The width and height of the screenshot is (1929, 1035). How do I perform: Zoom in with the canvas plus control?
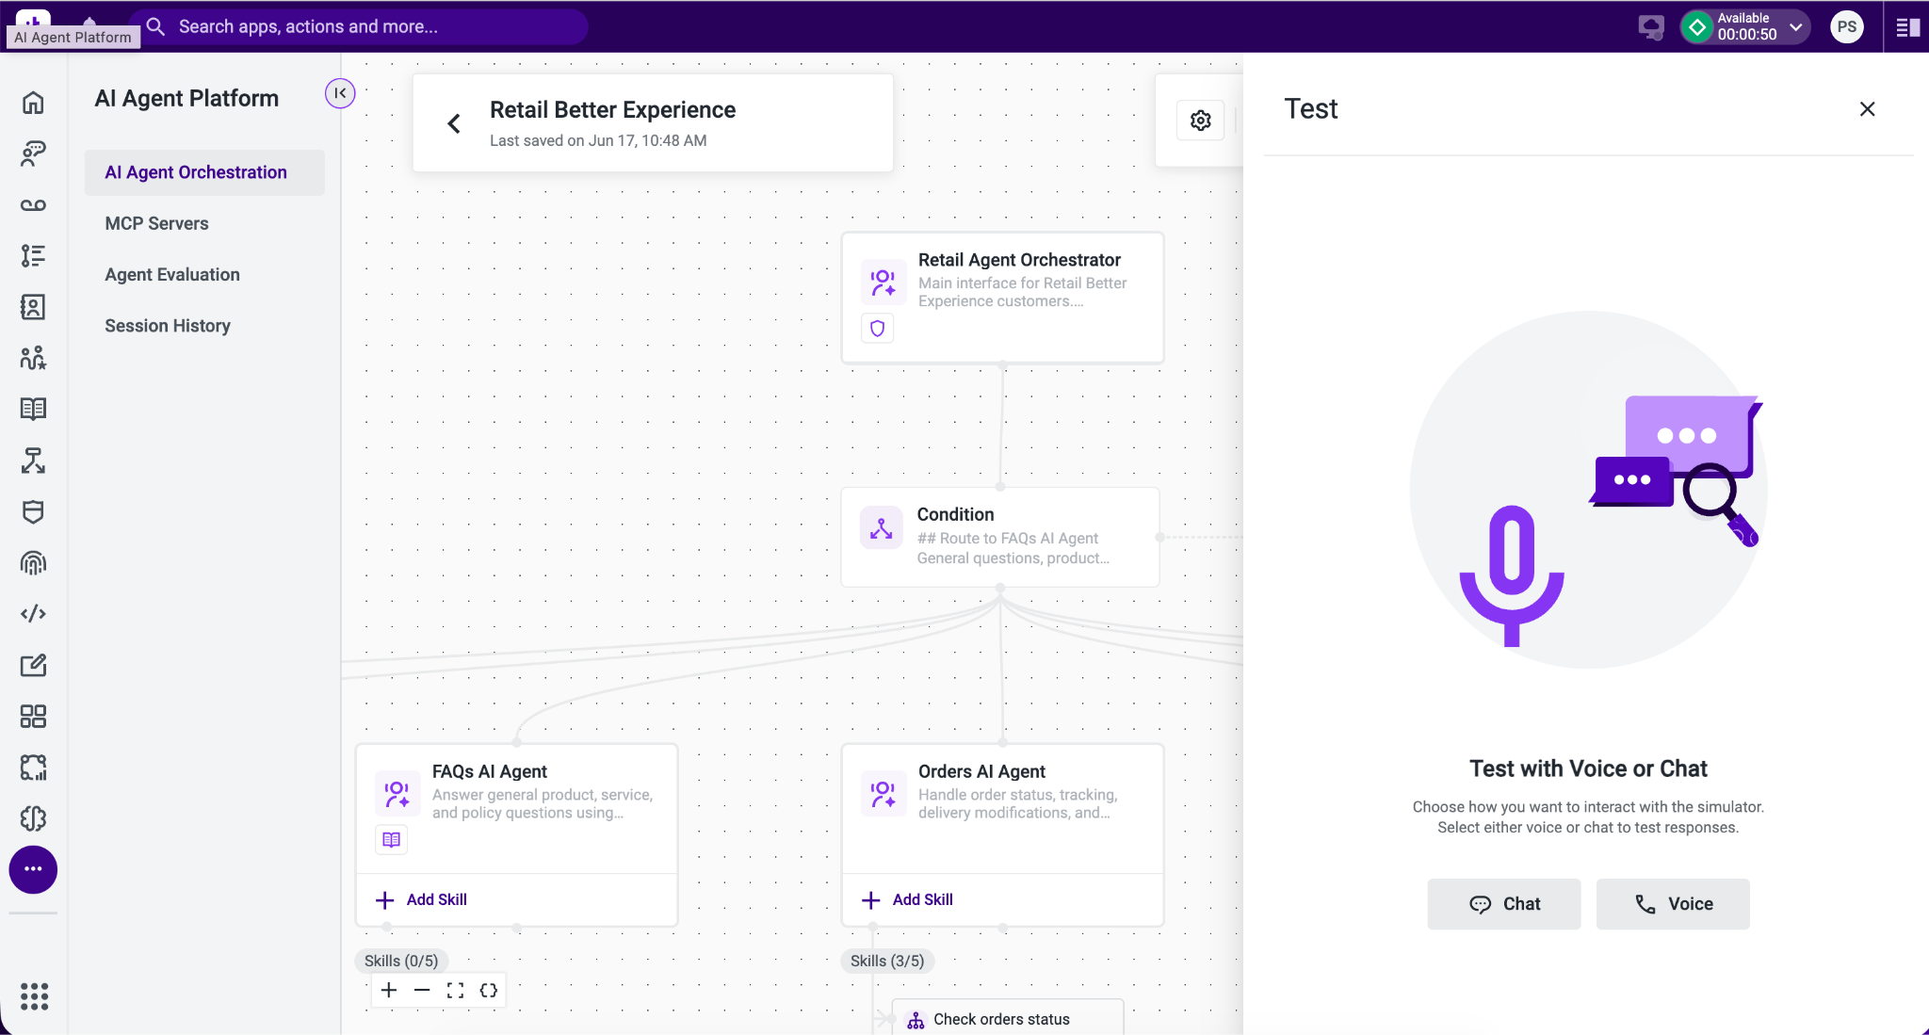(389, 990)
